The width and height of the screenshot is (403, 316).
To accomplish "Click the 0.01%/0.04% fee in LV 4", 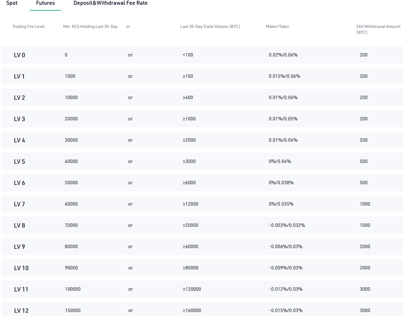I will tap(283, 140).
